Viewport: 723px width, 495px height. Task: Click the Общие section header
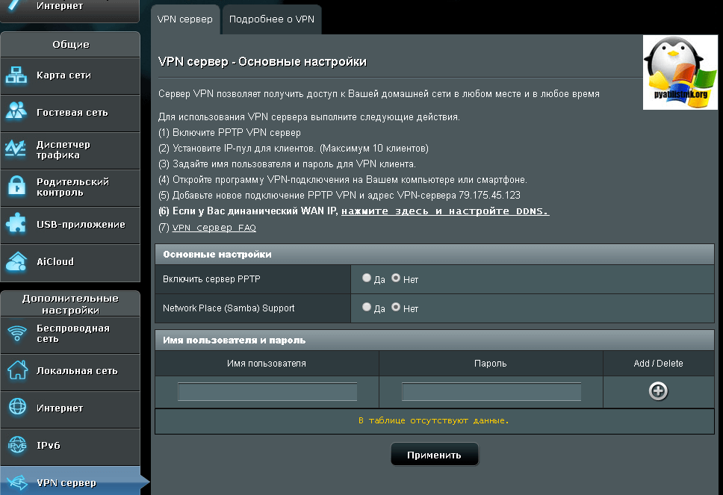coord(70,44)
